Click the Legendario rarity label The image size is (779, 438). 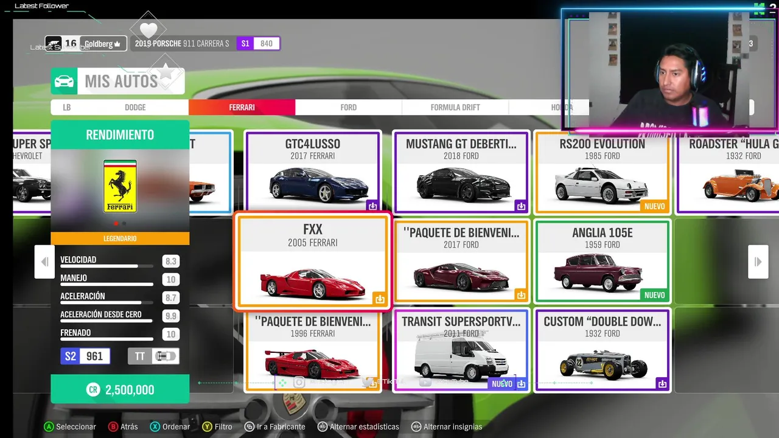tap(120, 238)
